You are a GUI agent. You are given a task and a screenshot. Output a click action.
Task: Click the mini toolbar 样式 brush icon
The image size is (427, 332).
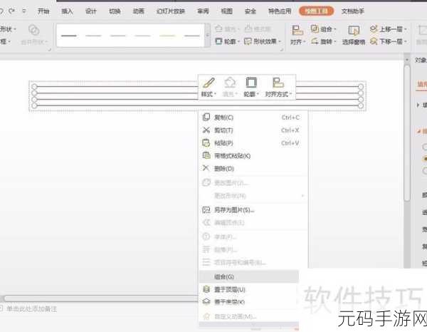point(209,83)
